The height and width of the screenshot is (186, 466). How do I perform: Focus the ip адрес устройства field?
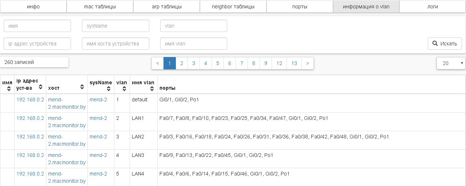click(37, 44)
